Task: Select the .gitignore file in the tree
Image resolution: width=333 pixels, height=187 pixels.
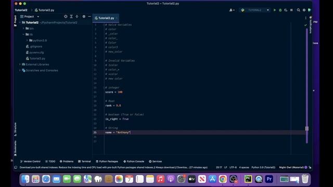Action: (x=34, y=46)
